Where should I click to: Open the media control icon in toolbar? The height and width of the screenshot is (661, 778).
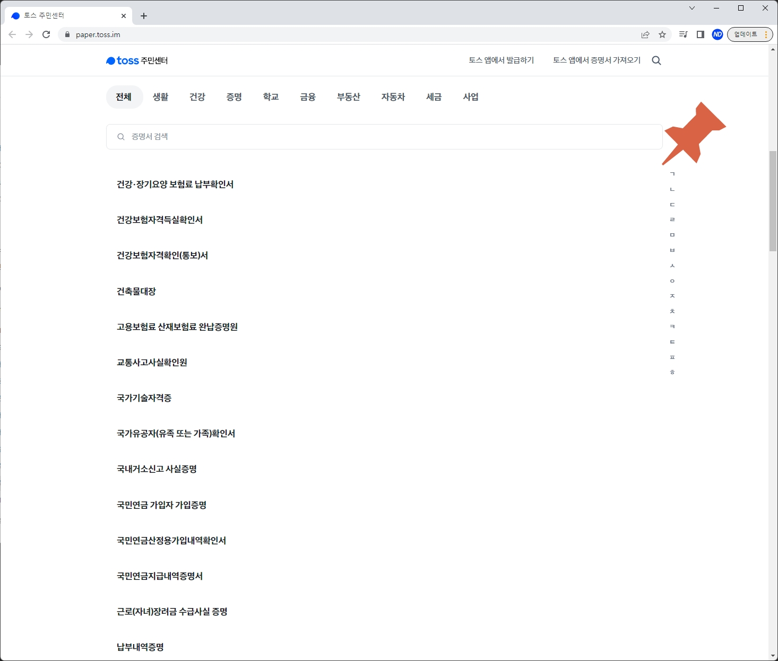click(684, 34)
